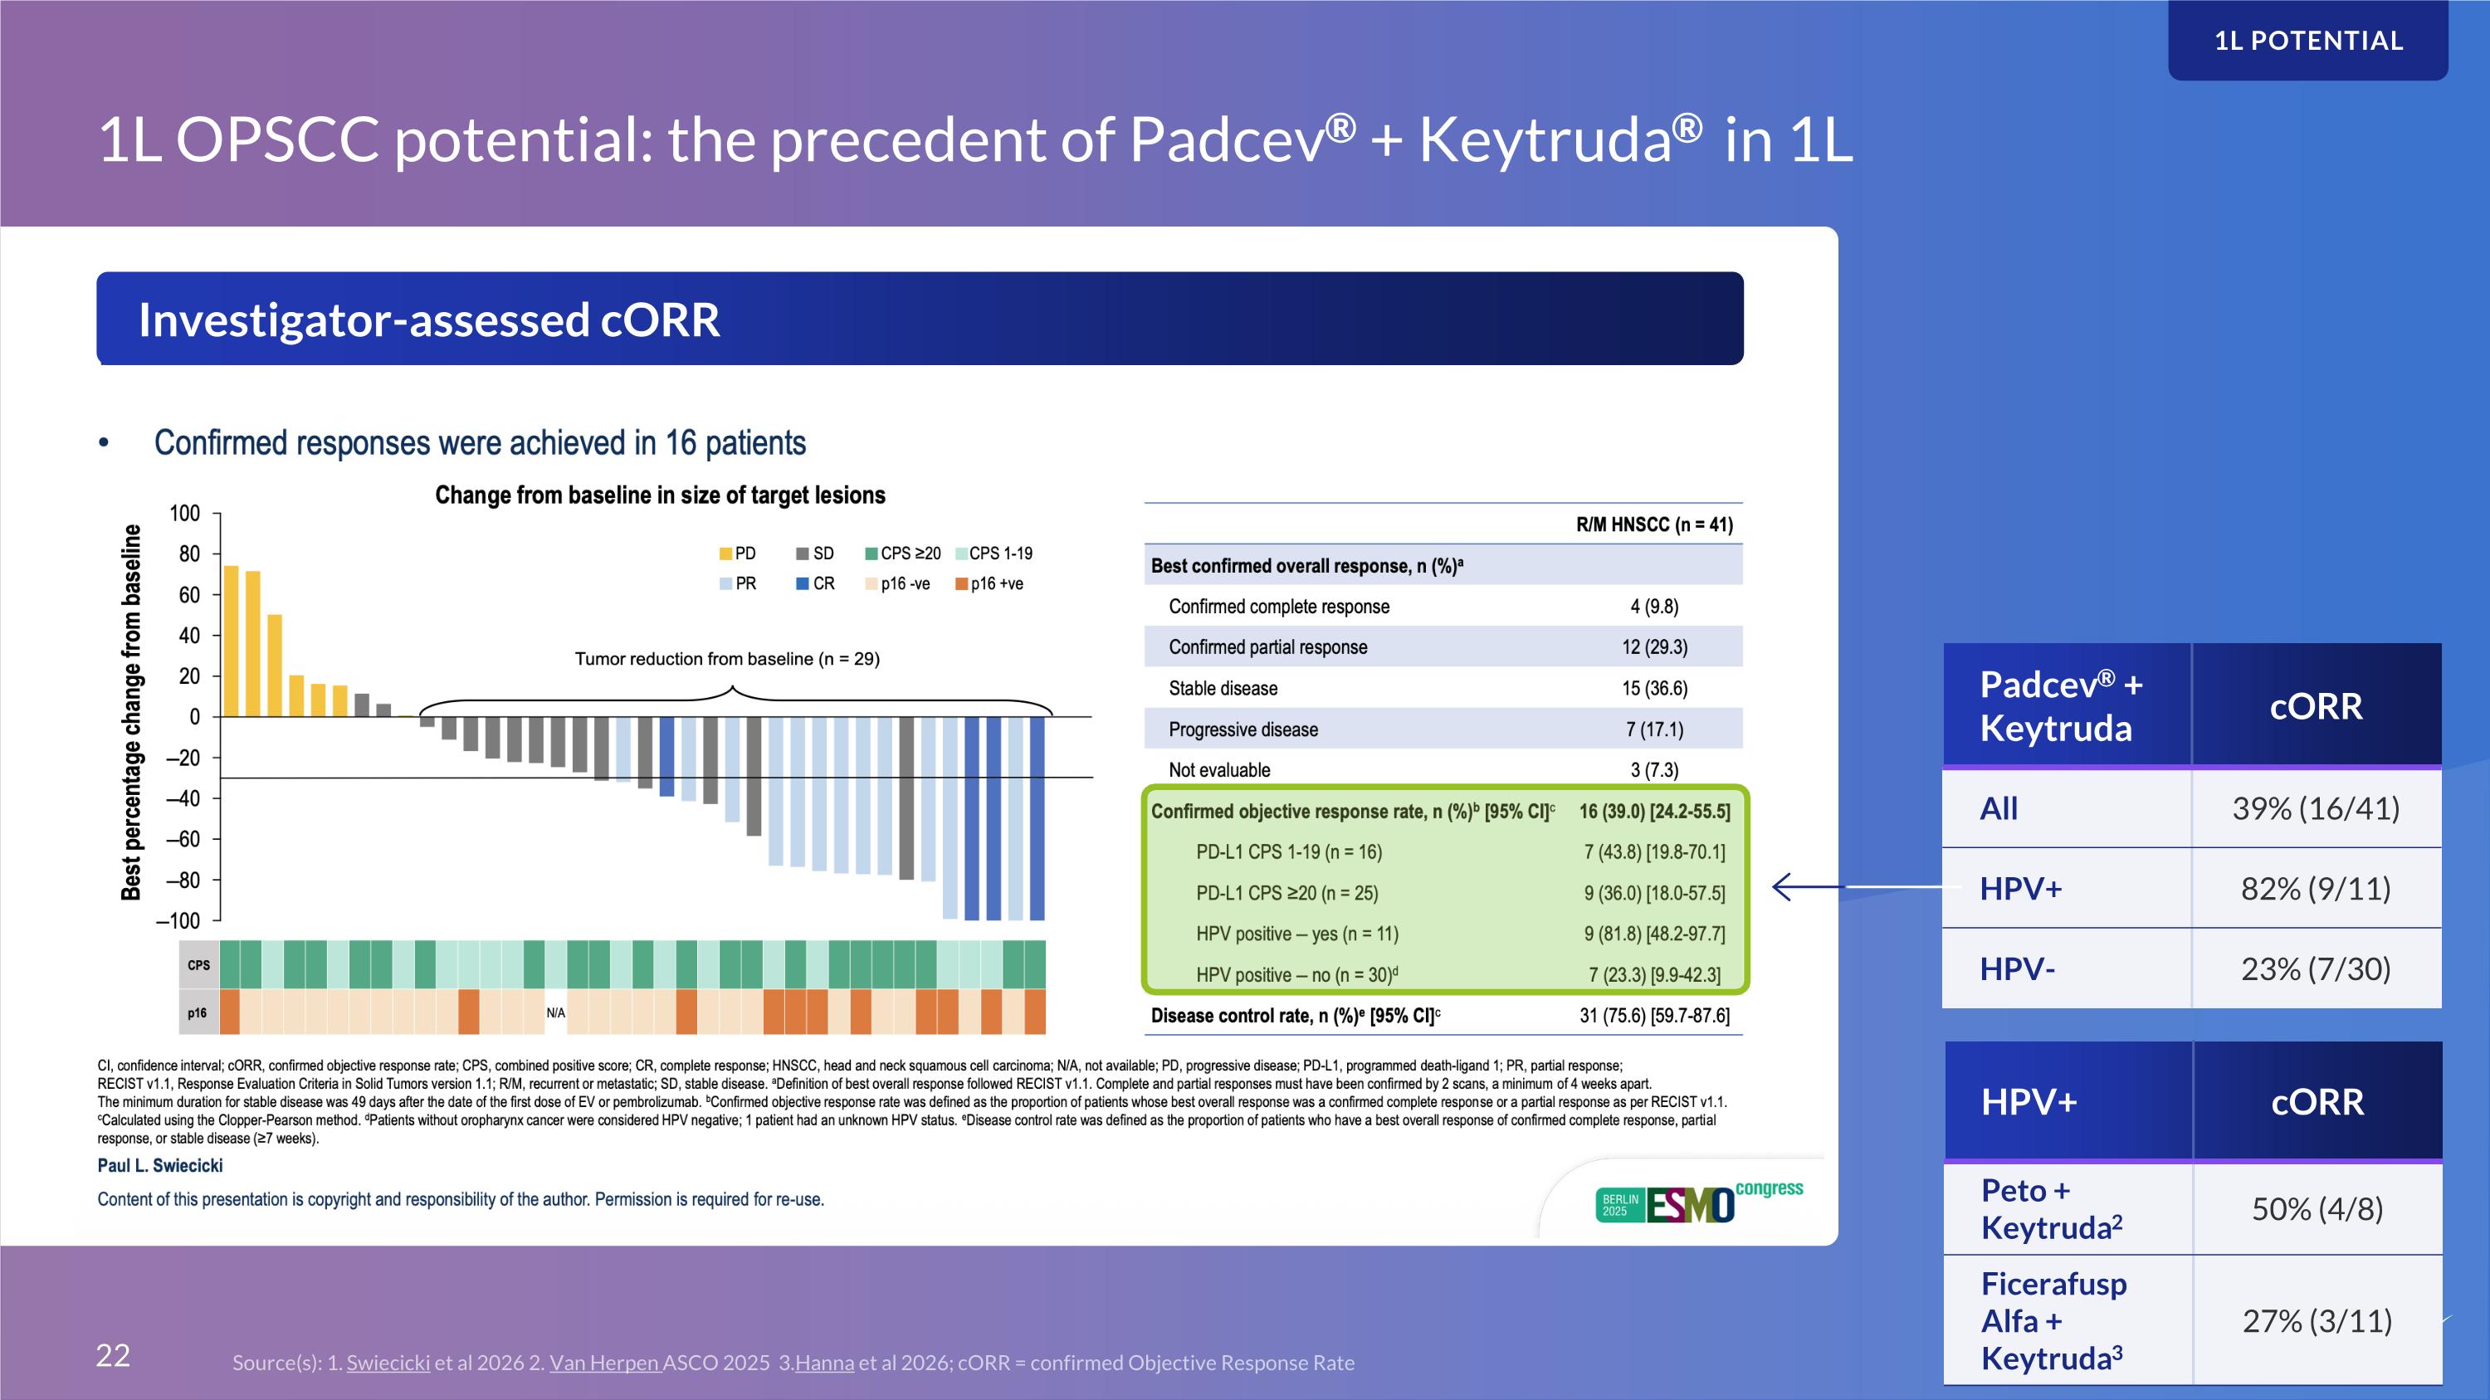Click chart title 'Change from baseline in size of target lesions'
The width and height of the screenshot is (2490, 1400).
[660, 495]
